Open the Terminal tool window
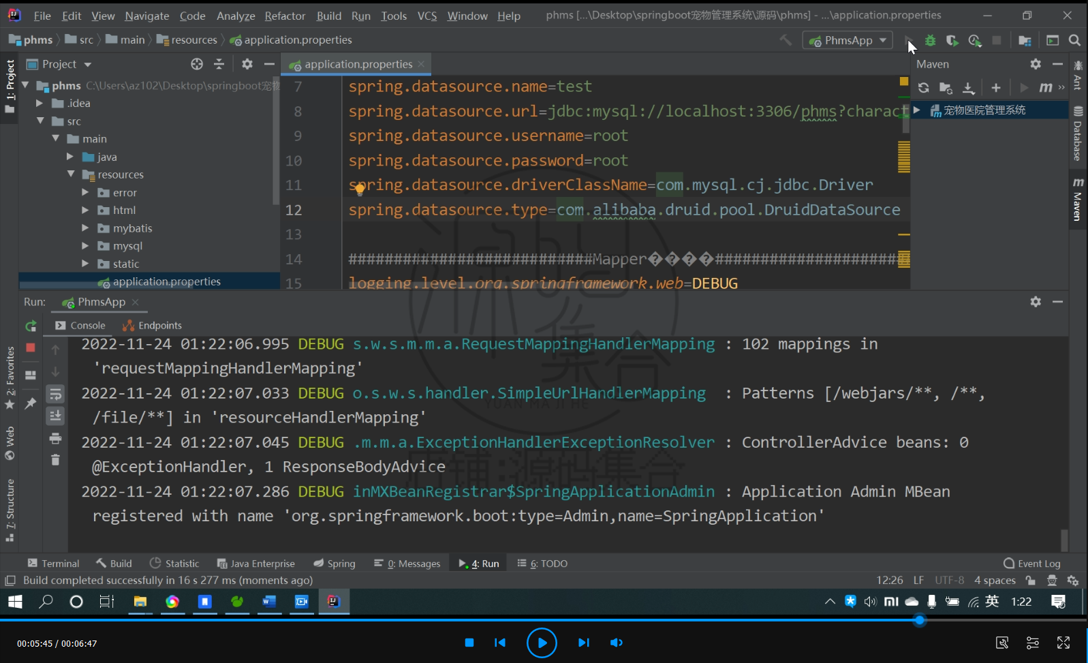 pyautogui.click(x=53, y=564)
